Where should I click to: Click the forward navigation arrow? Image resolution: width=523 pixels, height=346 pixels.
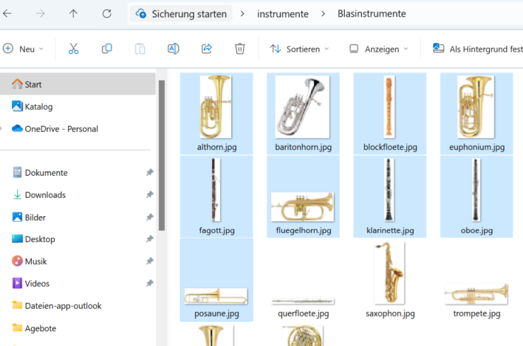pyautogui.click(x=40, y=13)
